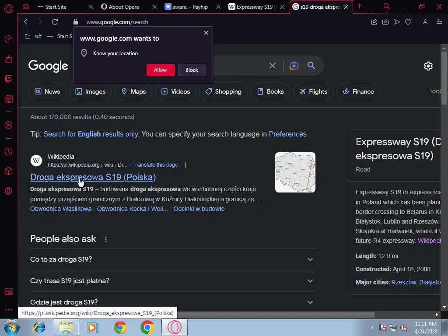
Task: Click 'Translate this page' link
Action: coord(155,165)
